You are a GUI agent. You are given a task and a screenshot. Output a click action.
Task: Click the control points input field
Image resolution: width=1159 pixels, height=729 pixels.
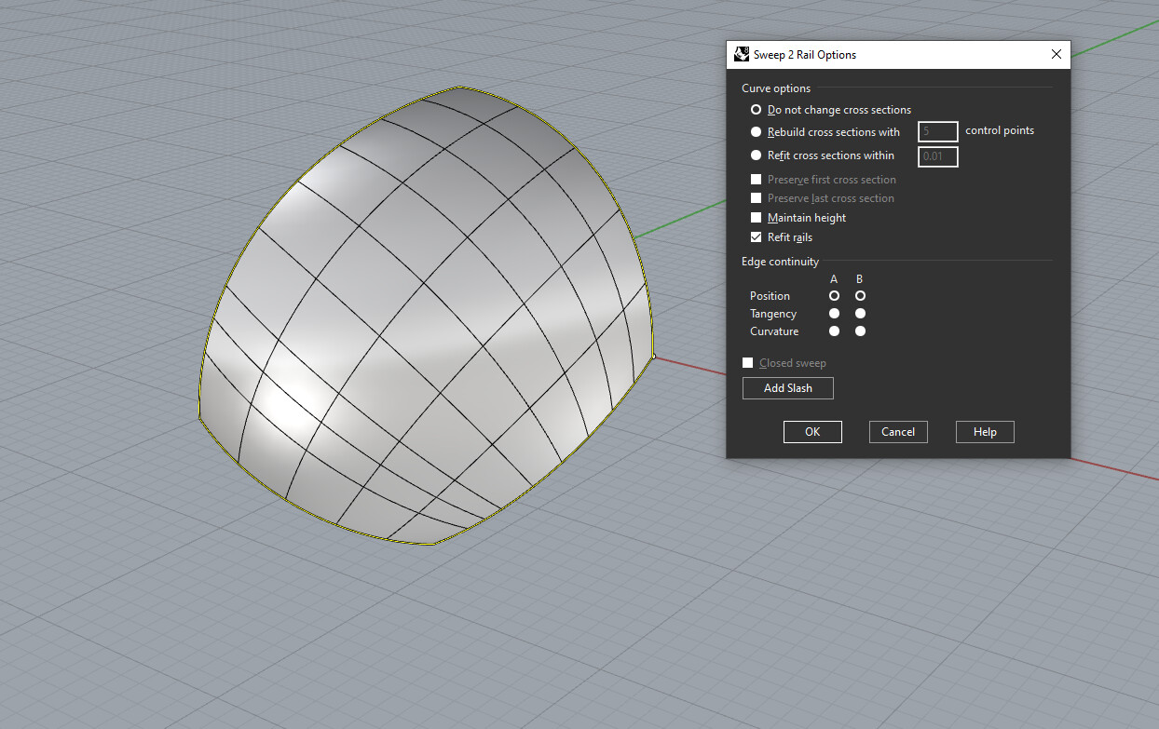tap(937, 131)
